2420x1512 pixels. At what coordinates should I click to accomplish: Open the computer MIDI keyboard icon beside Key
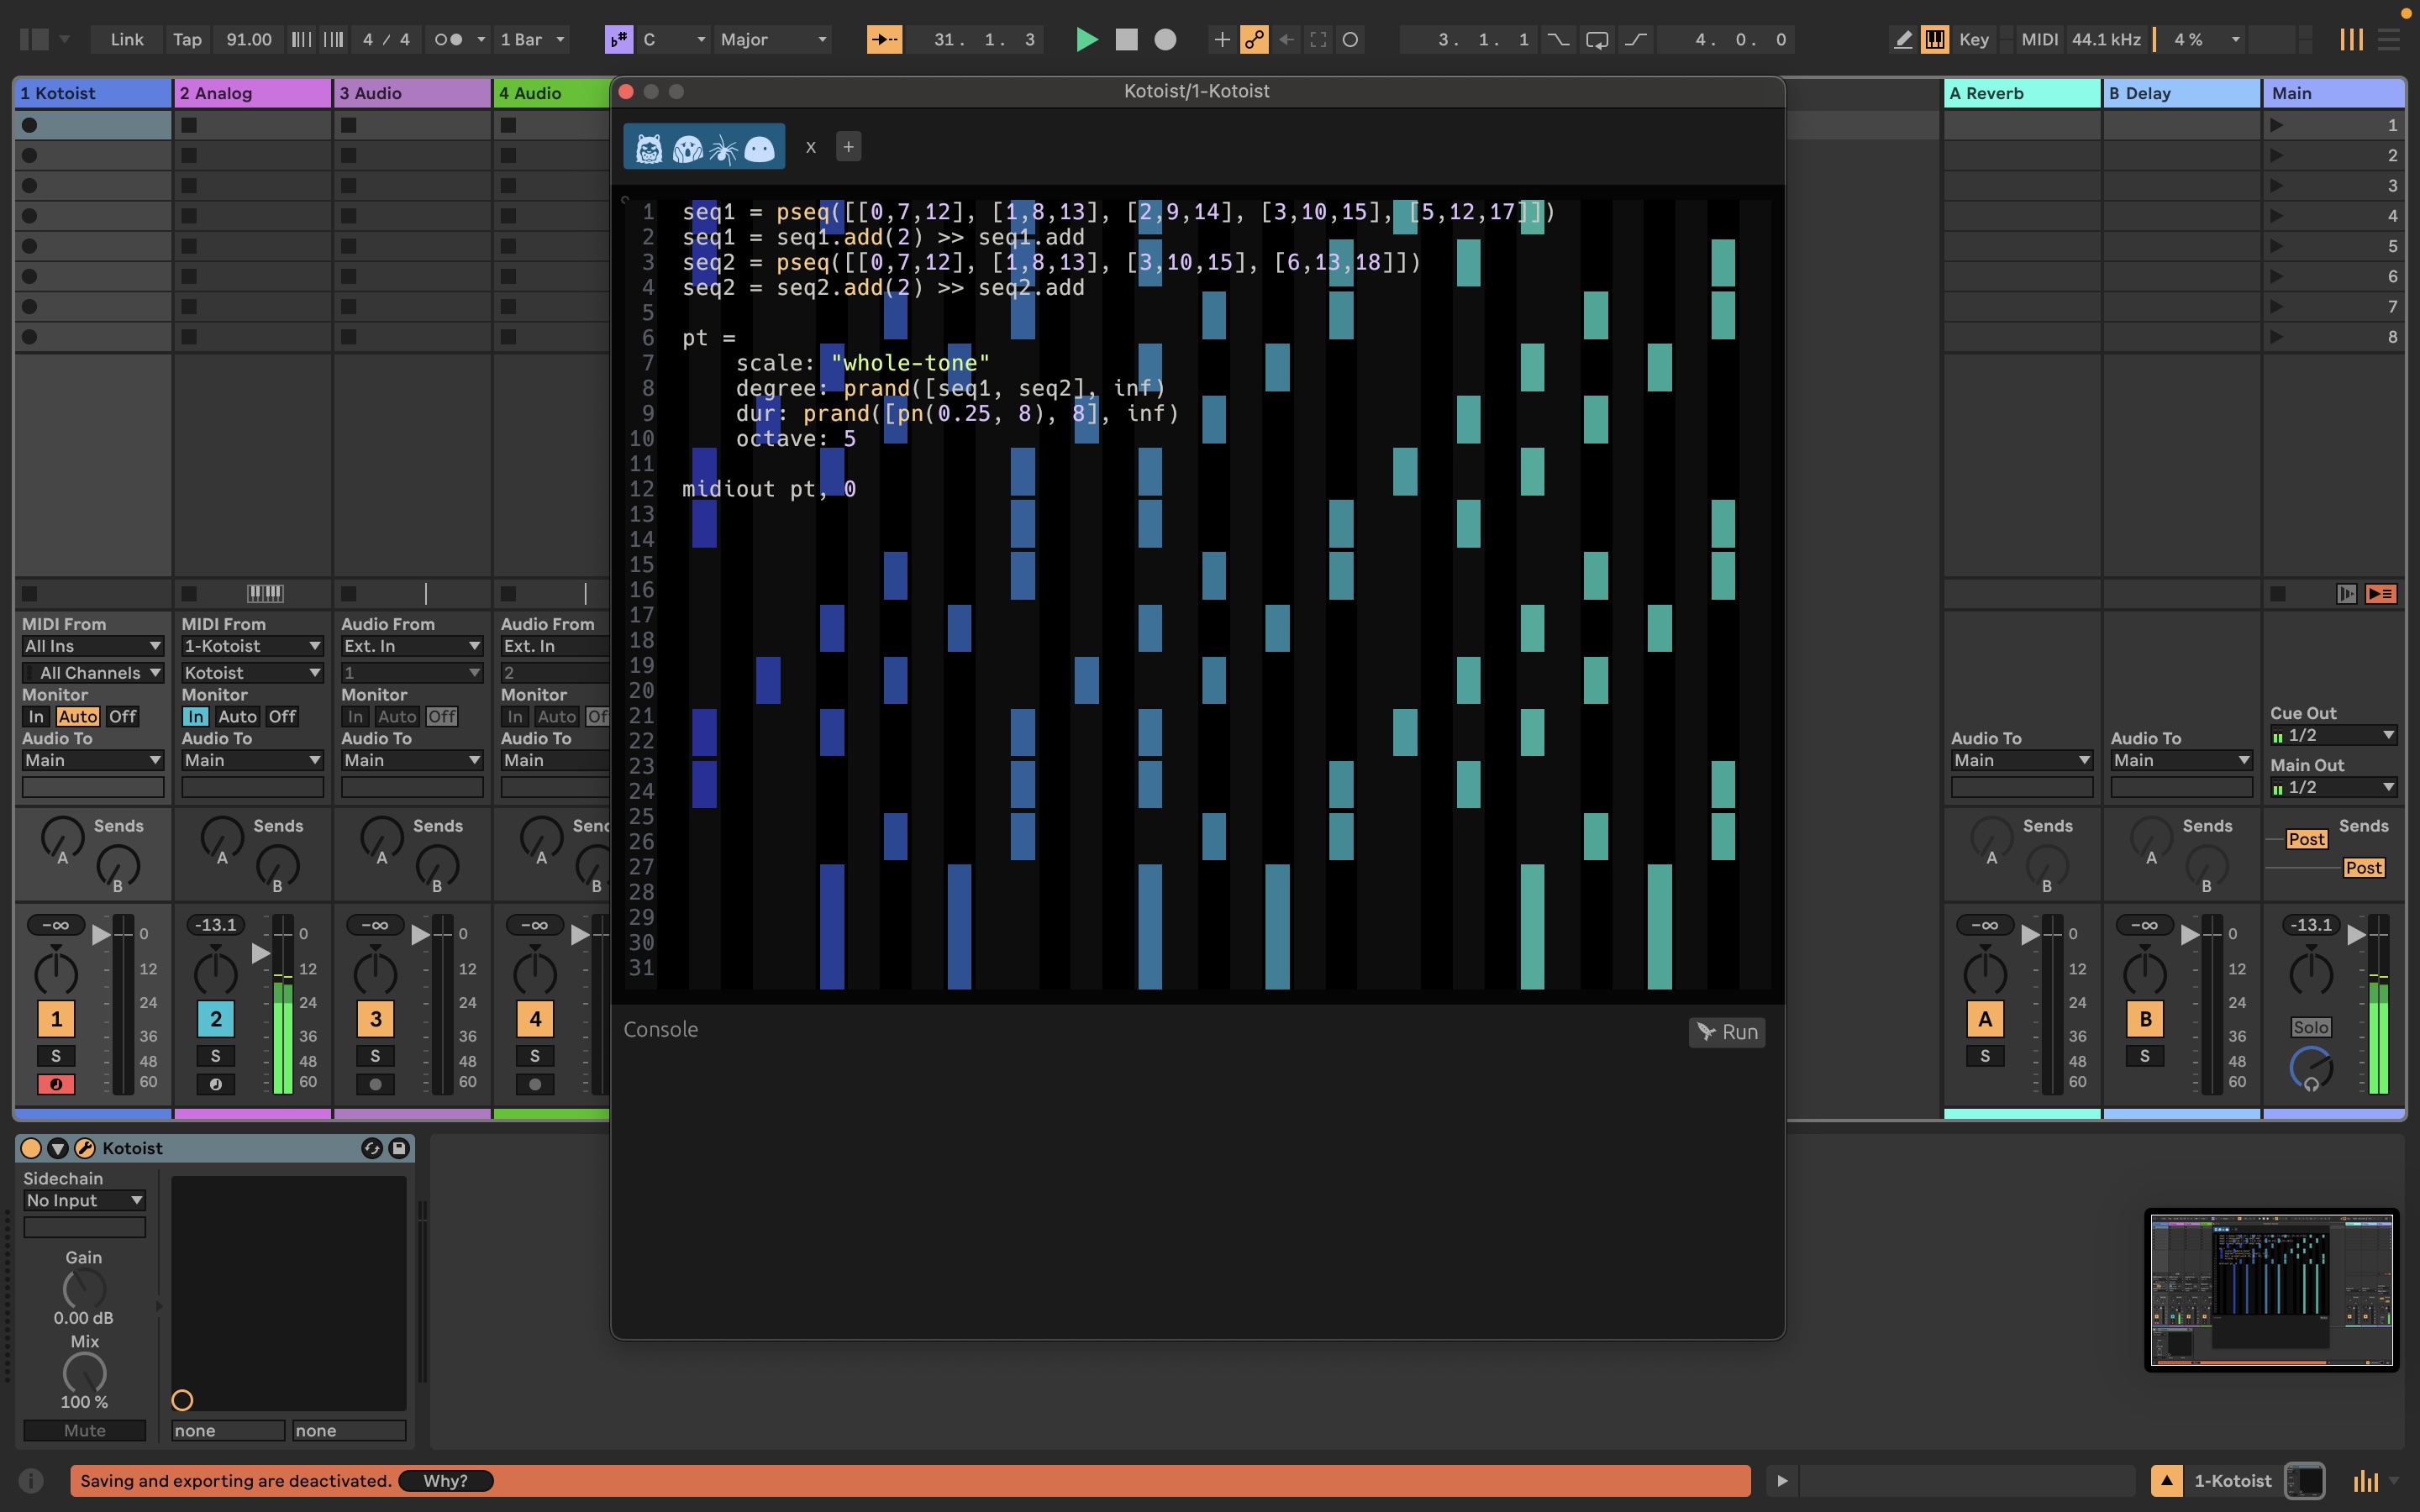[x=1934, y=40]
